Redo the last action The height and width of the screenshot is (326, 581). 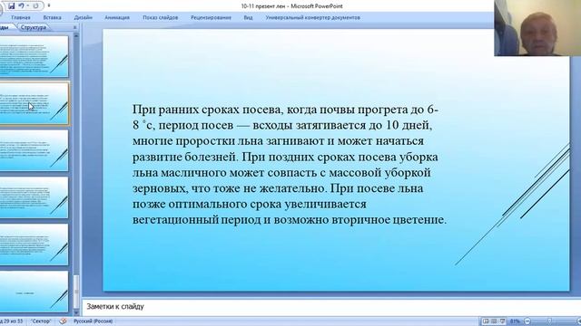click(35, 6)
